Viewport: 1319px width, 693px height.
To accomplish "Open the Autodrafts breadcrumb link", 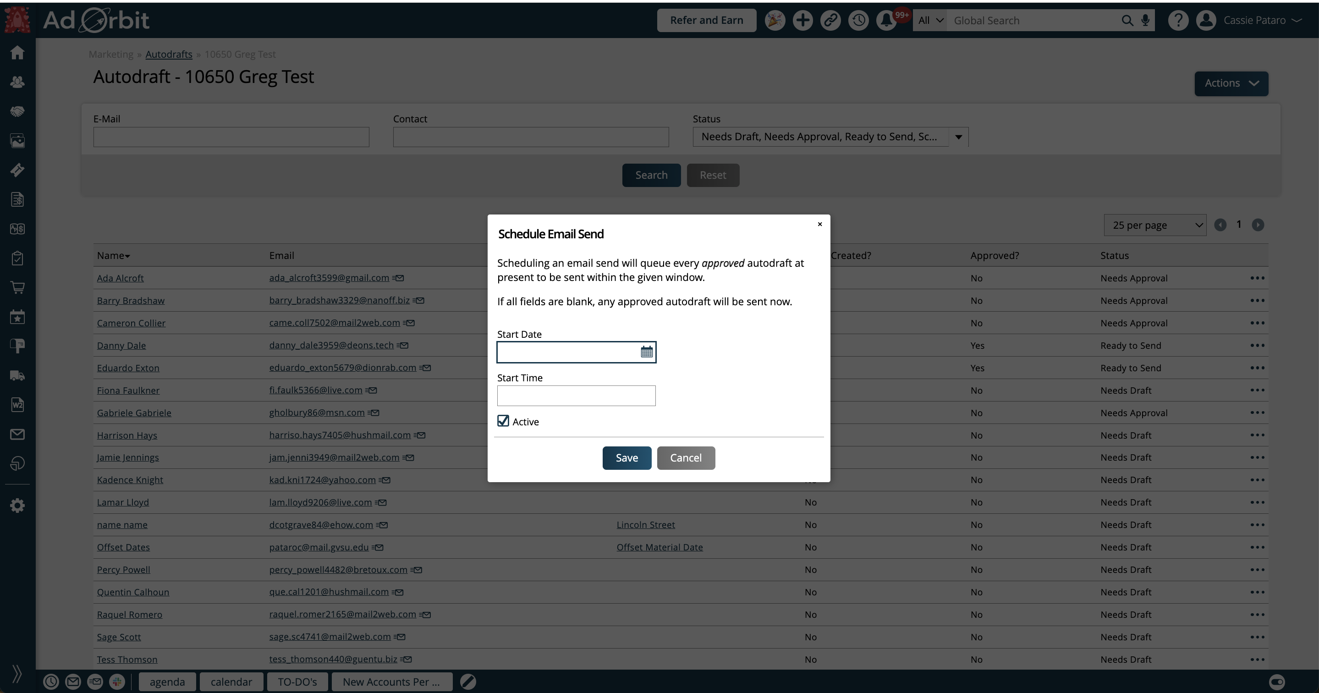I will (169, 54).
